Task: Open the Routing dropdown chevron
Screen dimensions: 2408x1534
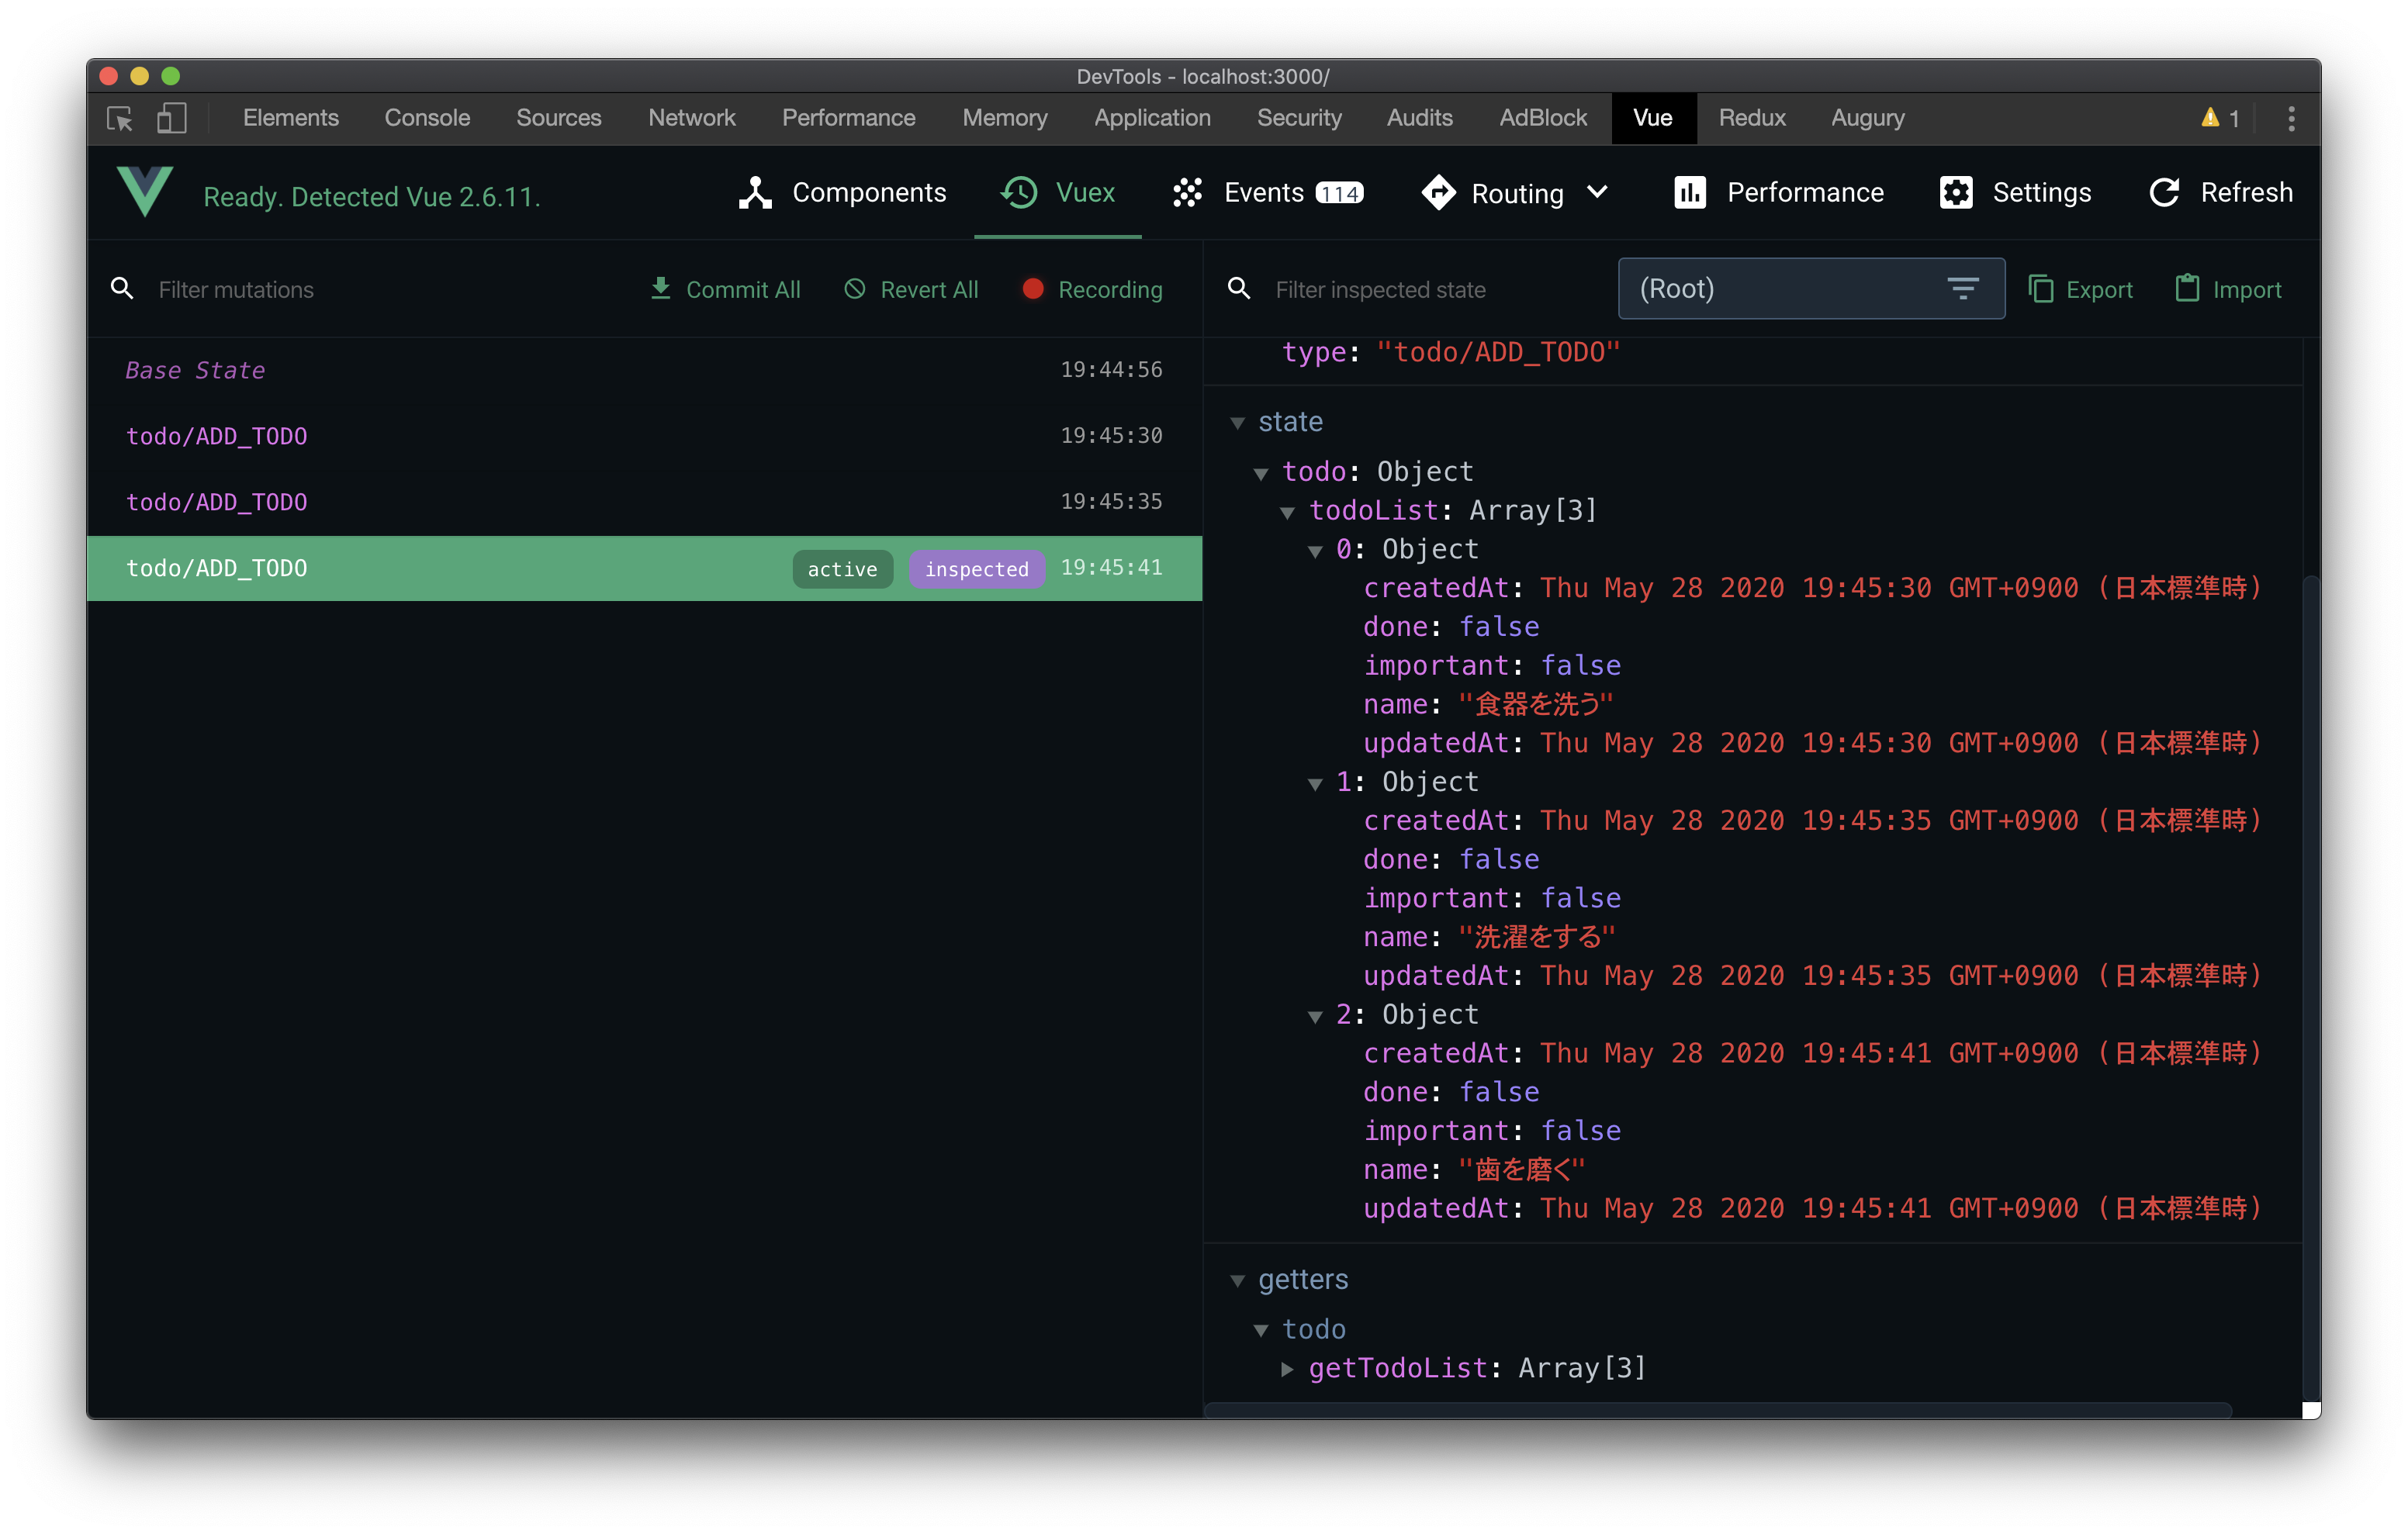Action: (x=1598, y=192)
